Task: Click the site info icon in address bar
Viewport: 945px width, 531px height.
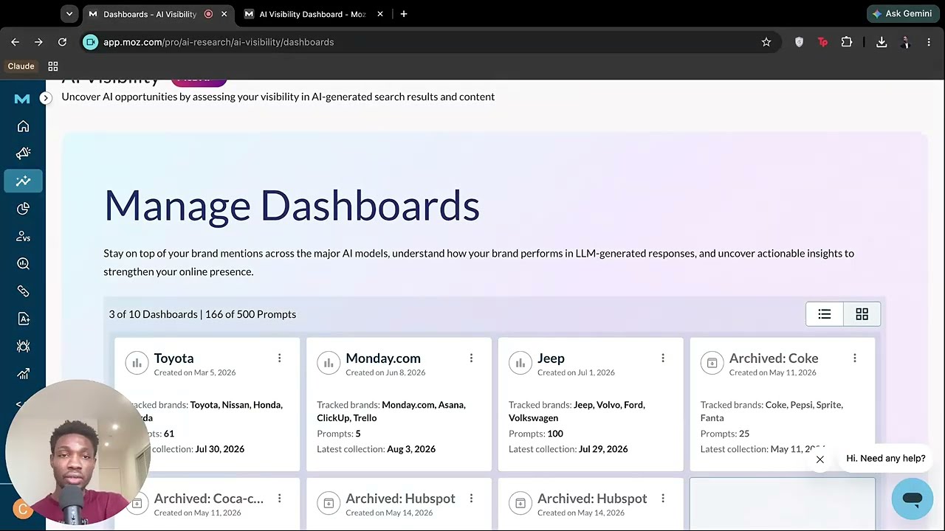Action: click(90, 42)
